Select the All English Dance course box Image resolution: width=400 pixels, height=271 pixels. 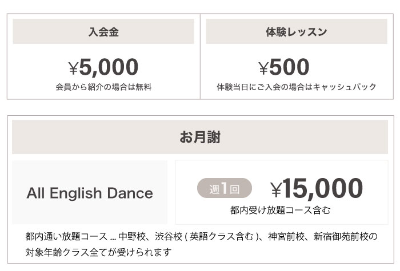(90, 192)
